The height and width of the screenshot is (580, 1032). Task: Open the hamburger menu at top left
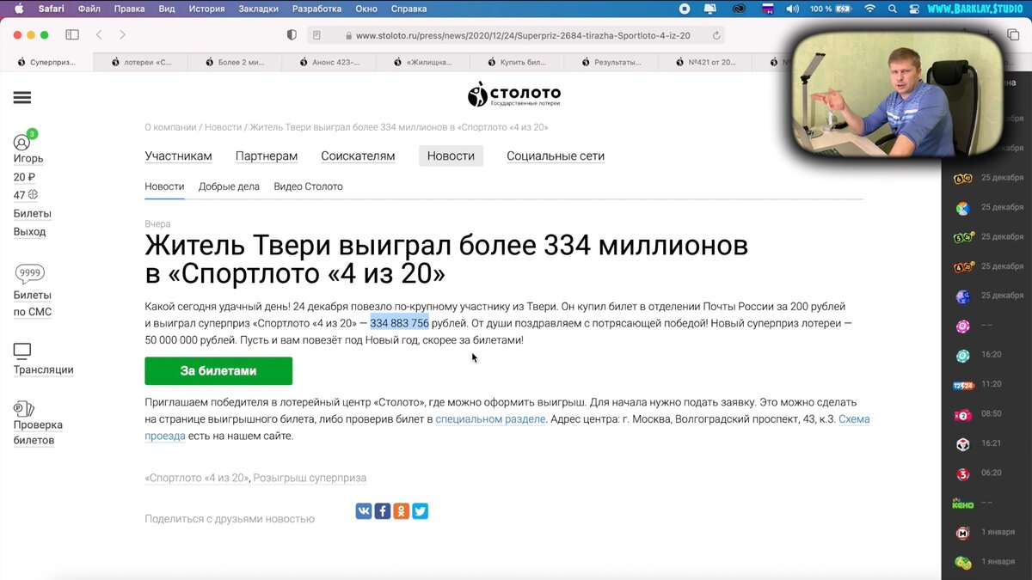[x=24, y=97]
